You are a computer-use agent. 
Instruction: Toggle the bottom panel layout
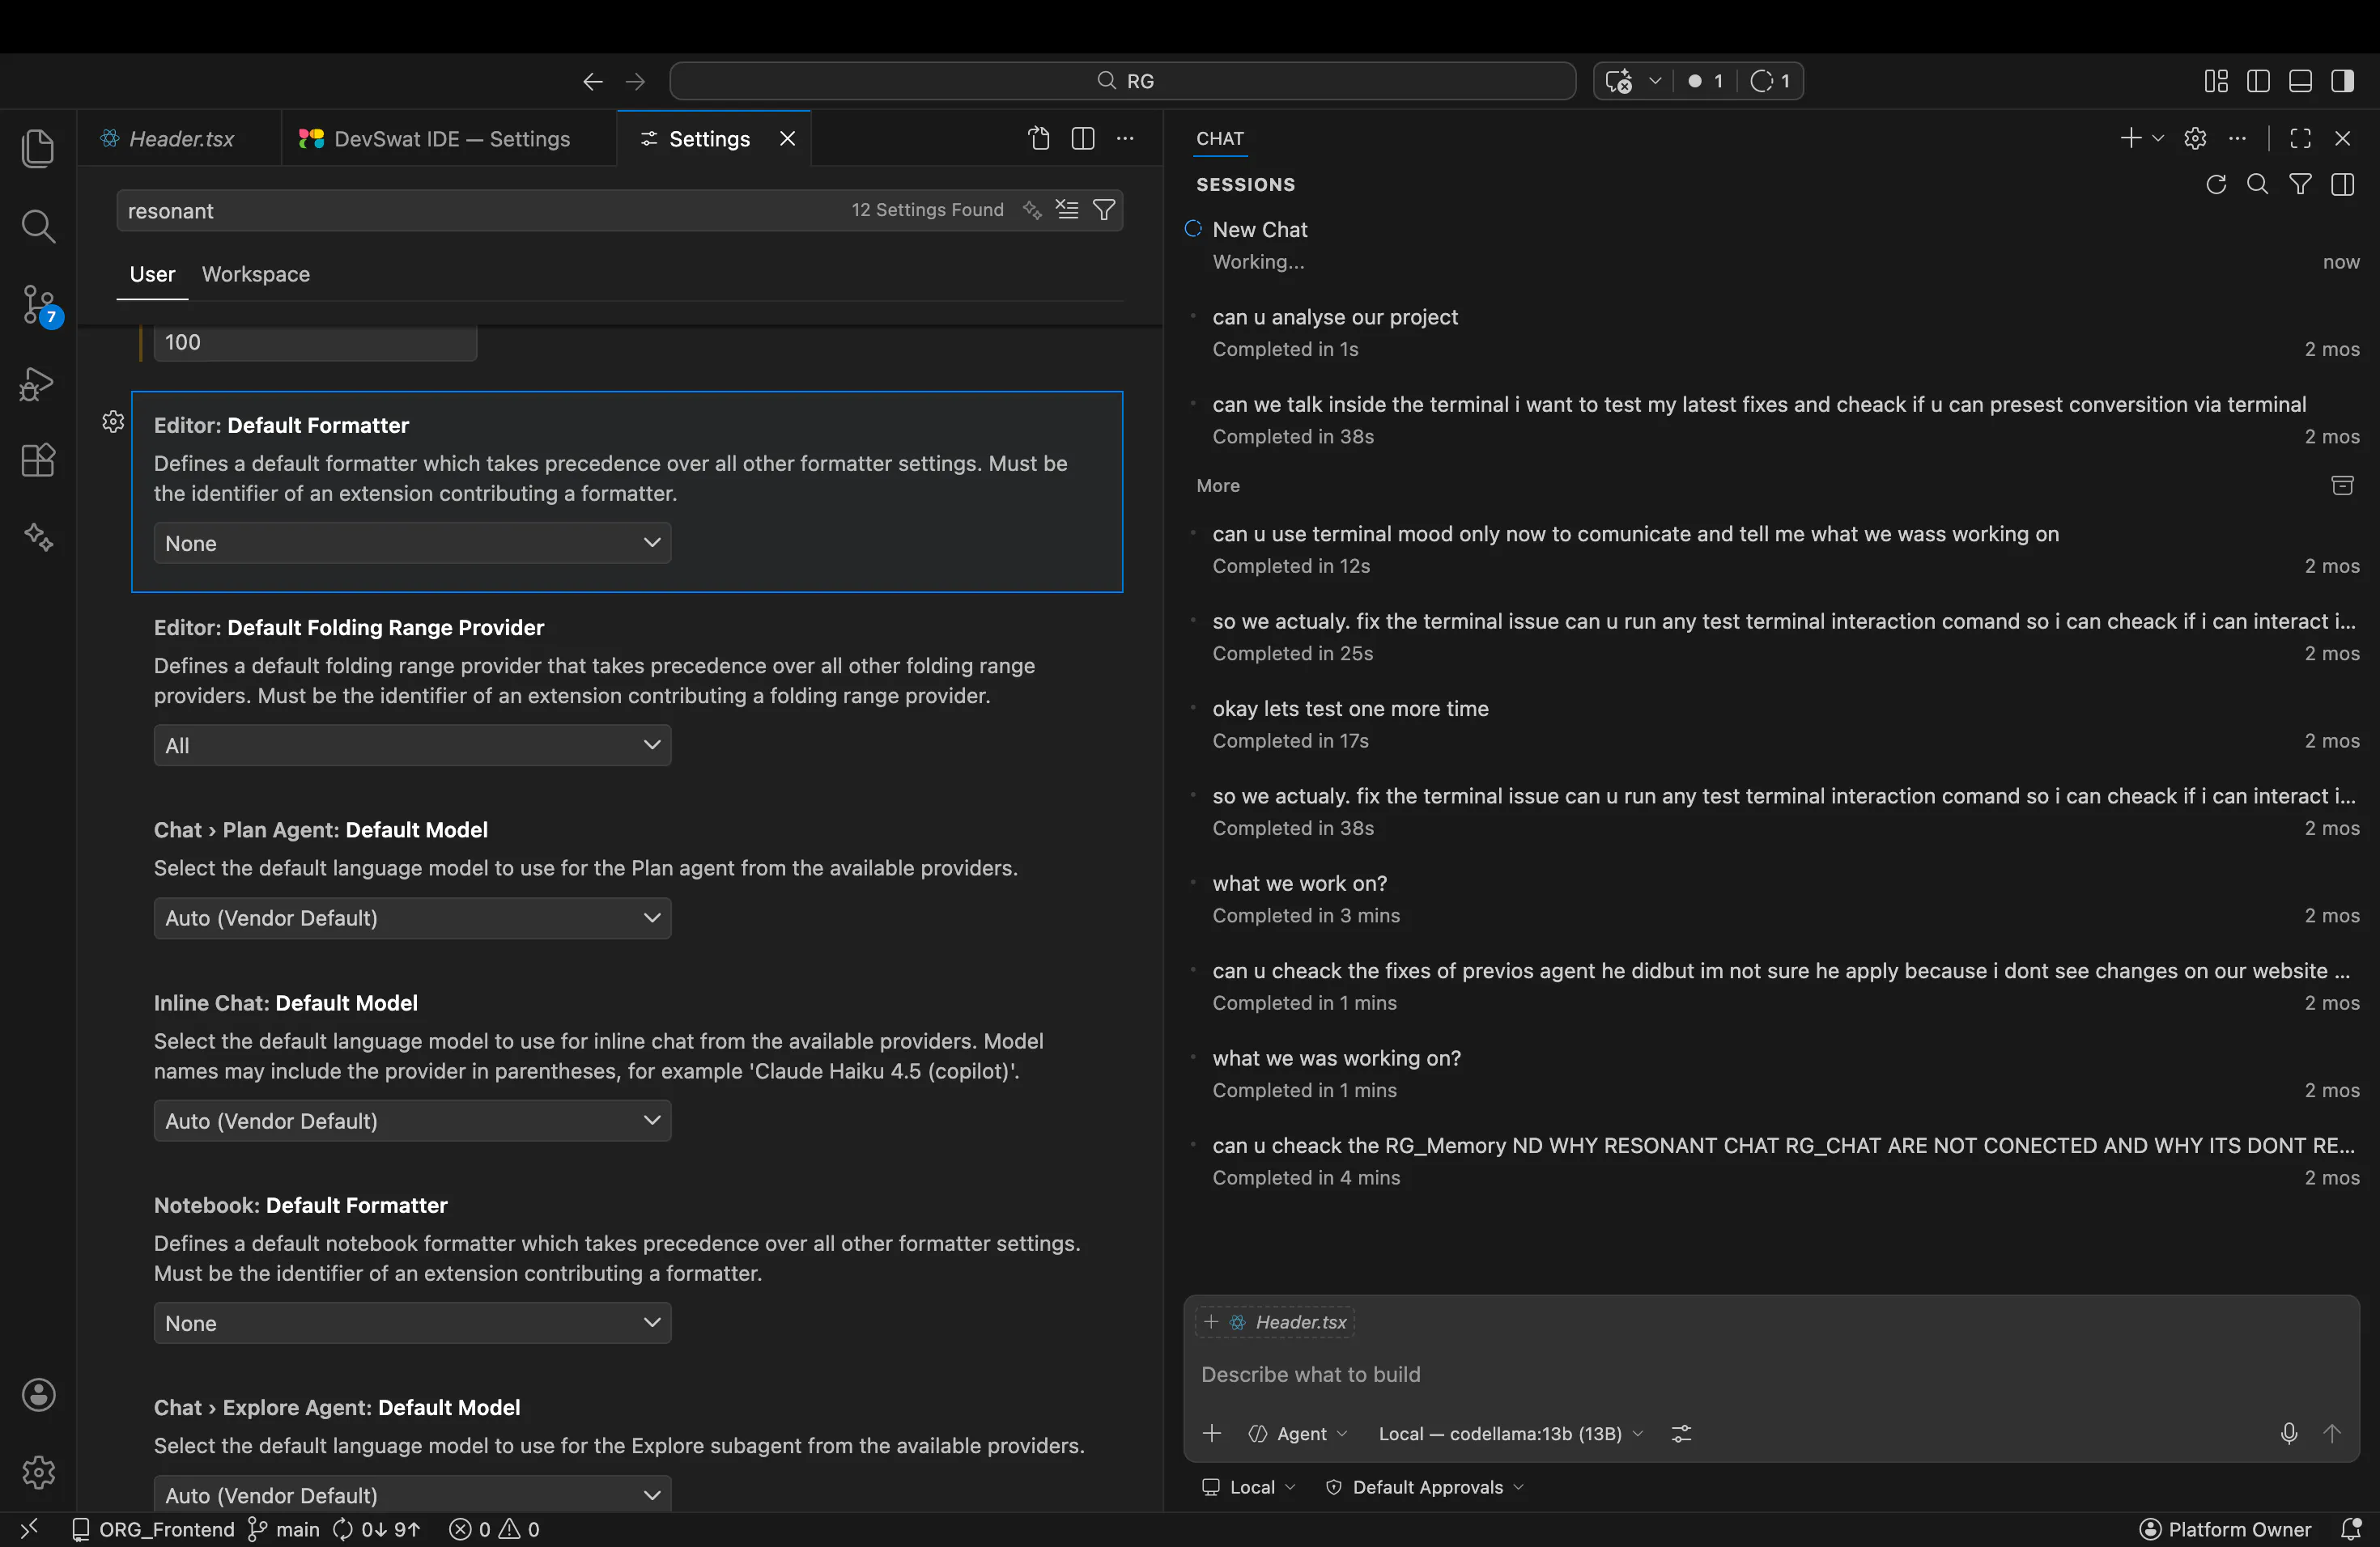(2300, 81)
